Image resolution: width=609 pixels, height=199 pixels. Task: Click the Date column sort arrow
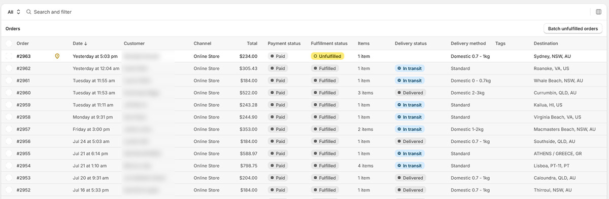pos(86,44)
